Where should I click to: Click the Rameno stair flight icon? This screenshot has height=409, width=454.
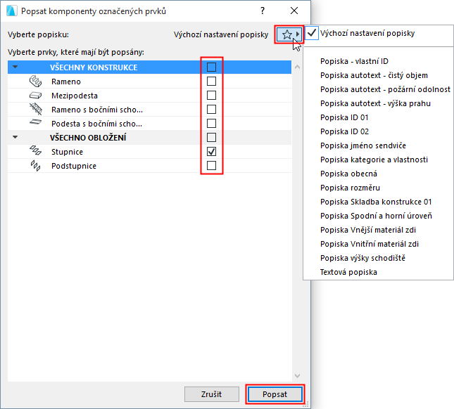(35, 82)
